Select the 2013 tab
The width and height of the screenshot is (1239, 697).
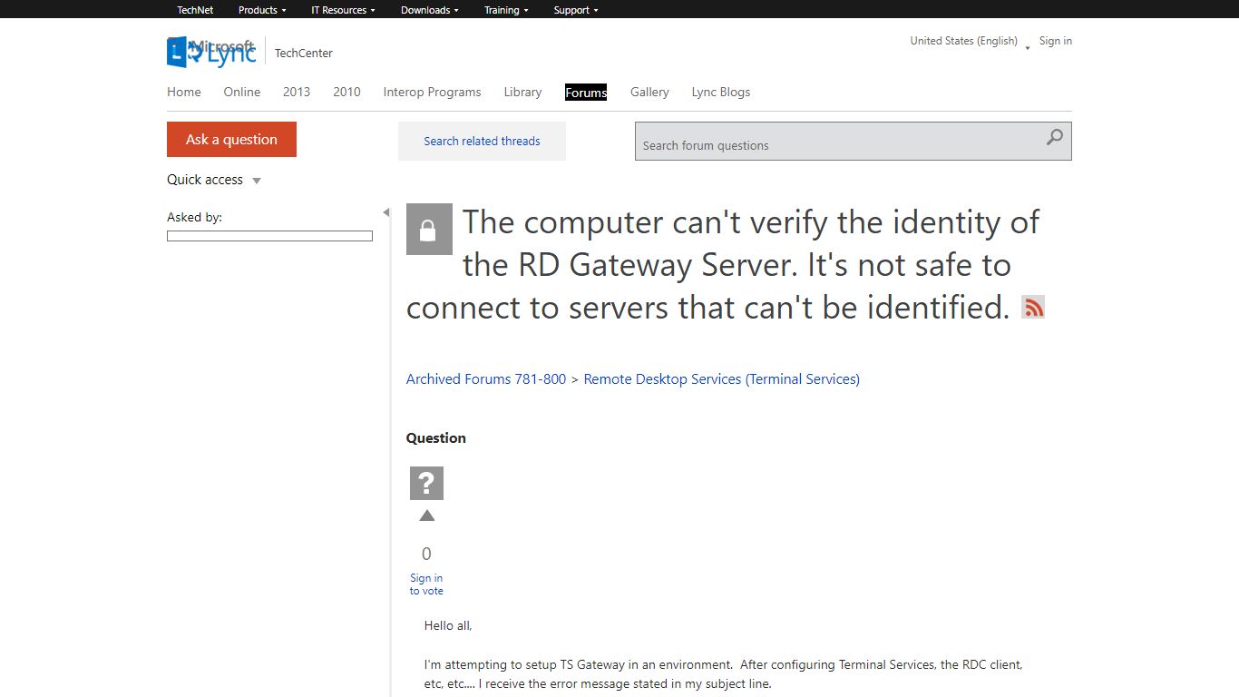click(297, 92)
